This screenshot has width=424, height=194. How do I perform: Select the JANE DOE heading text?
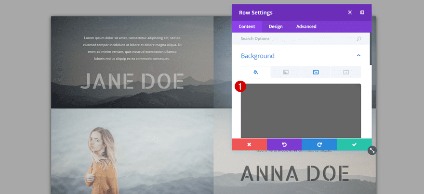(x=132, y=81)
